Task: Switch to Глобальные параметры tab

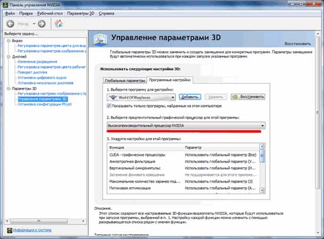Action: pyautogui.click(x=125, y=81)
